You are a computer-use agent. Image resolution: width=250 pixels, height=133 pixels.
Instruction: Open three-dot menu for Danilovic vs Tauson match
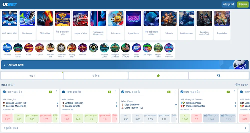(175, 92)
